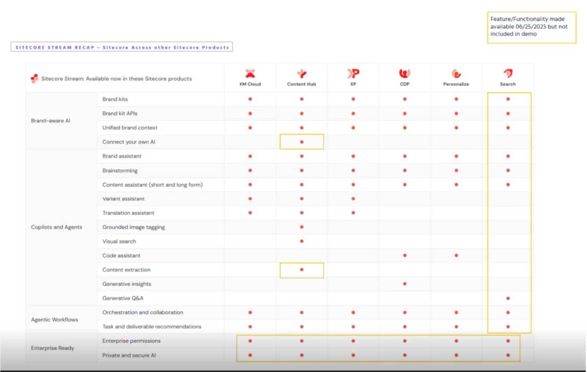Click the 'Enterprise Ready' category label

pos(52,348)
